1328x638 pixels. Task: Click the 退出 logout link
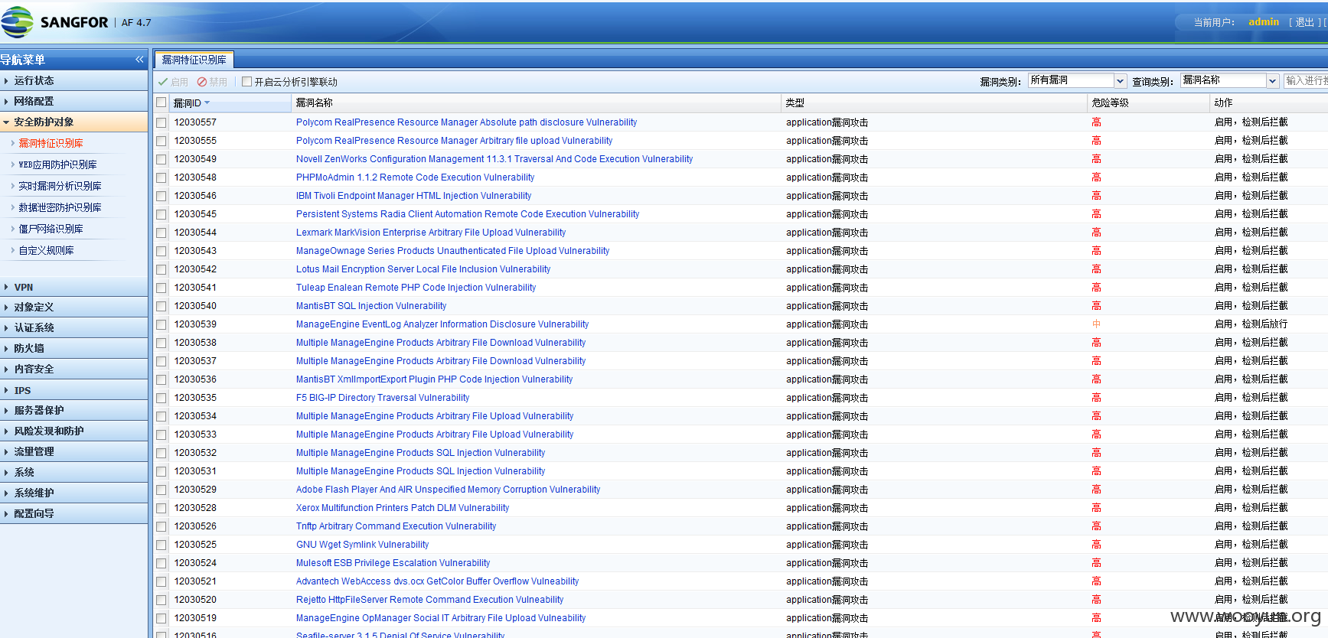pyautogui.click(x=1304, y=22)
